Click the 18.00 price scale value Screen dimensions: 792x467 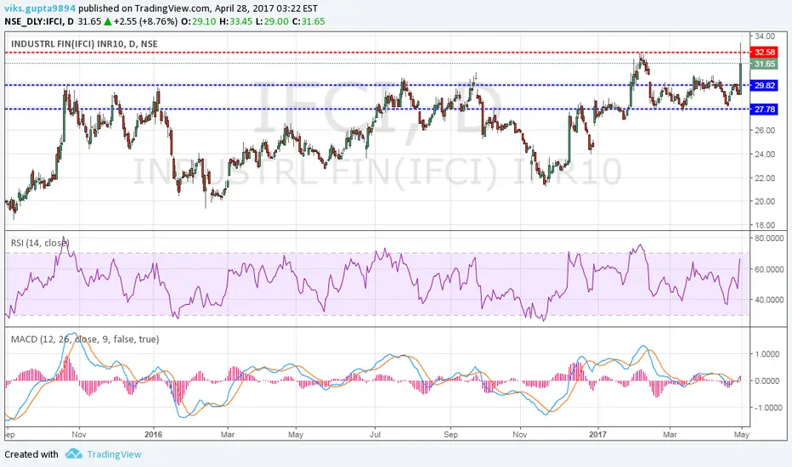(x=765, y=225)
